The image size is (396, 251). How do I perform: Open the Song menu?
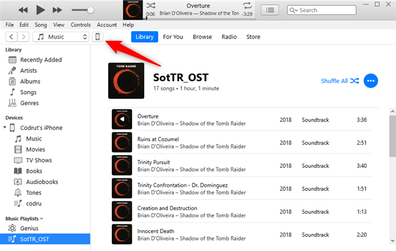point(41,24)
